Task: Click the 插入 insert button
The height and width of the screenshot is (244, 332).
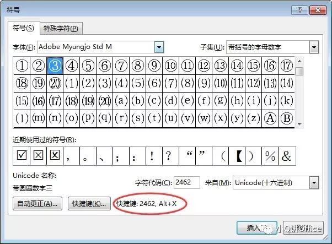Action: click(x=256, y=228)
